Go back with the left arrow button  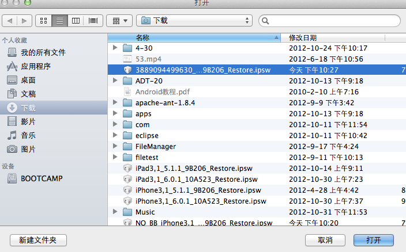pyautogui.click(x=10, y=21)
